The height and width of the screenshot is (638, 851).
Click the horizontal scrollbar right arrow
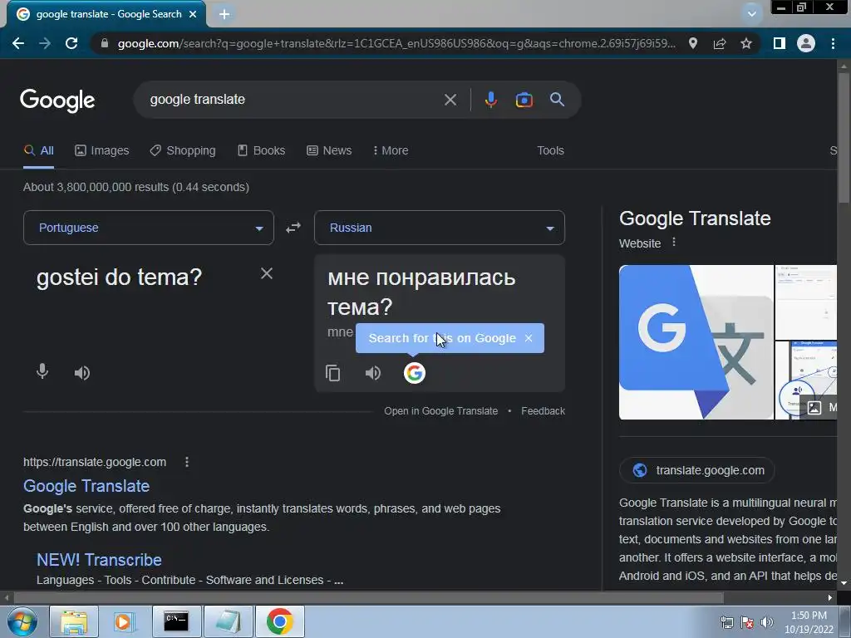click(830, 598)
